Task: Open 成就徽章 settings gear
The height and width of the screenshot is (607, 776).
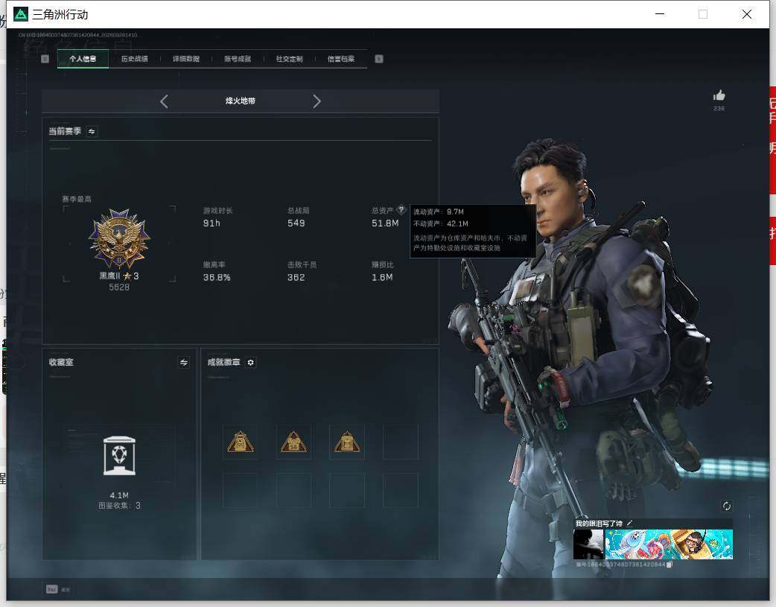Action: (x=251, y=363)
